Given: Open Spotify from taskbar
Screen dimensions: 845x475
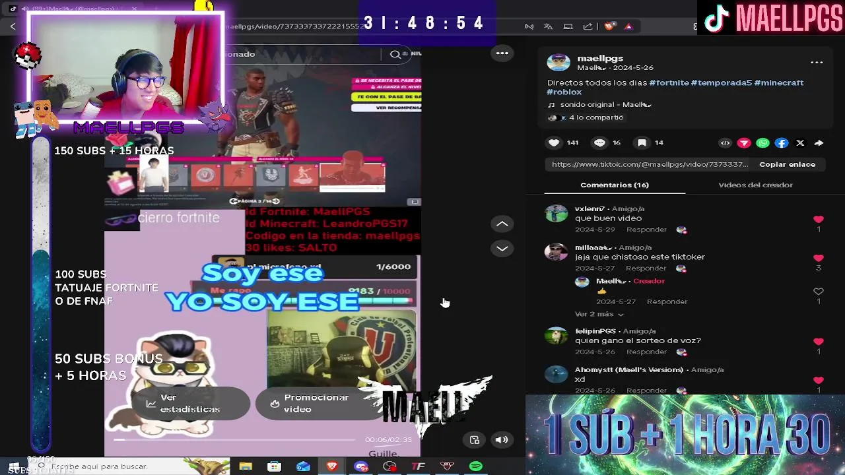Looking at the screenshot, I should (x=476, y=466).
